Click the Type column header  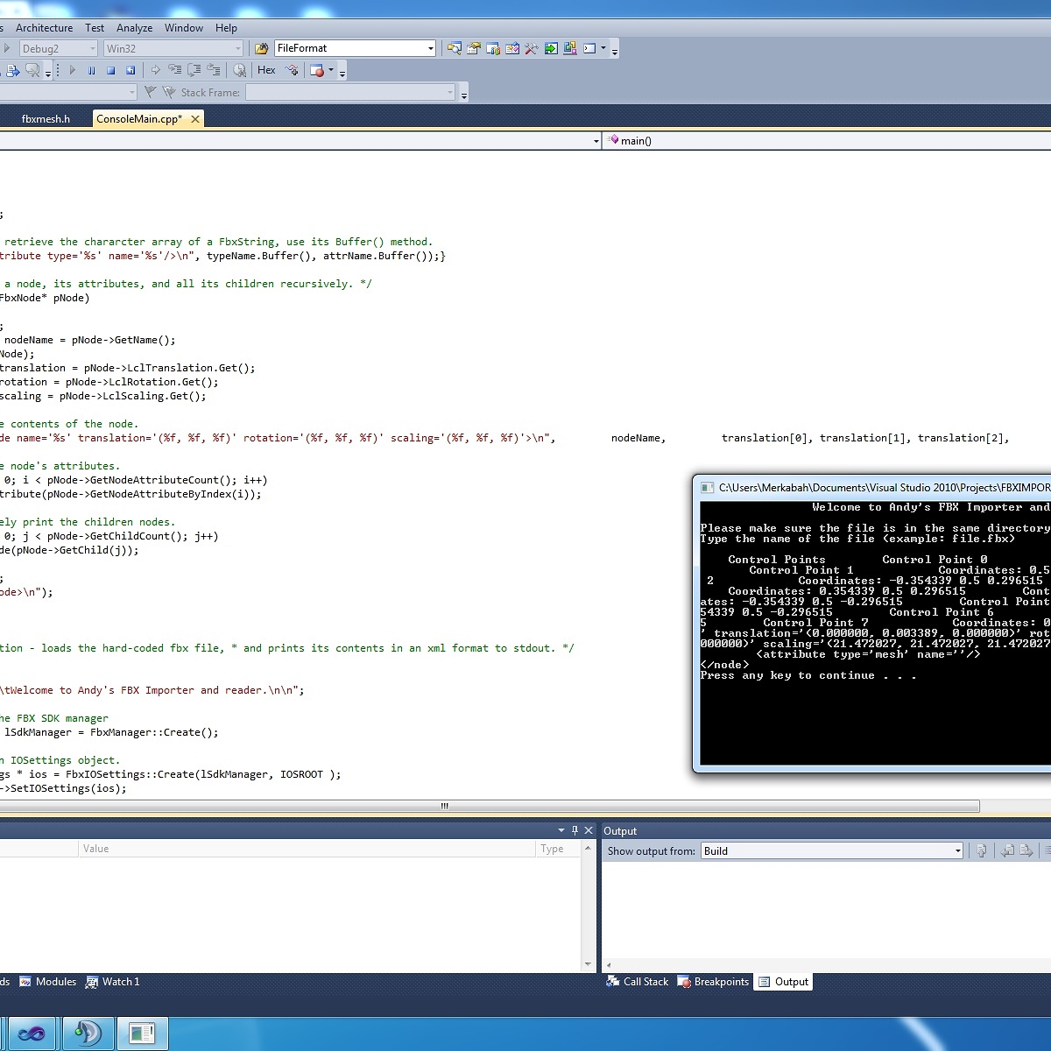pyautogui.click(x=558, y=849)
